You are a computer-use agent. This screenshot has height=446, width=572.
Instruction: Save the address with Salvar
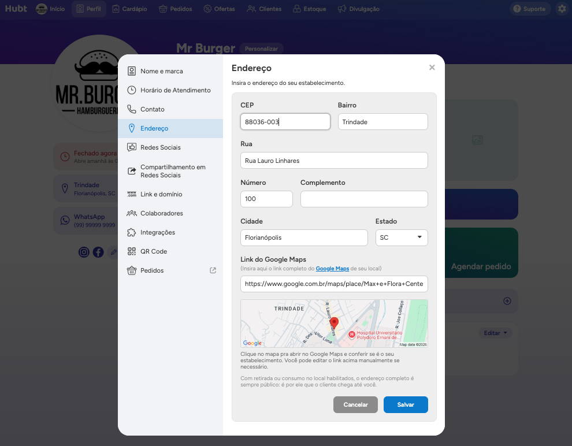click(x=406, y=405)
